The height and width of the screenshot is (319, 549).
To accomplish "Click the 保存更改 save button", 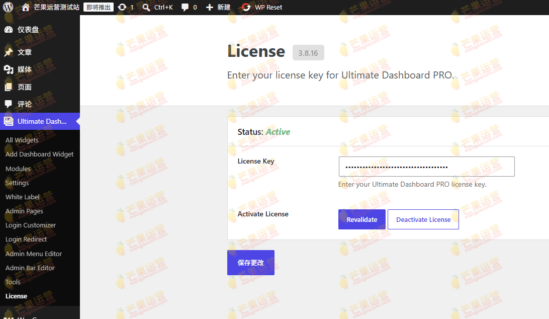I will (x=251, y=263).
